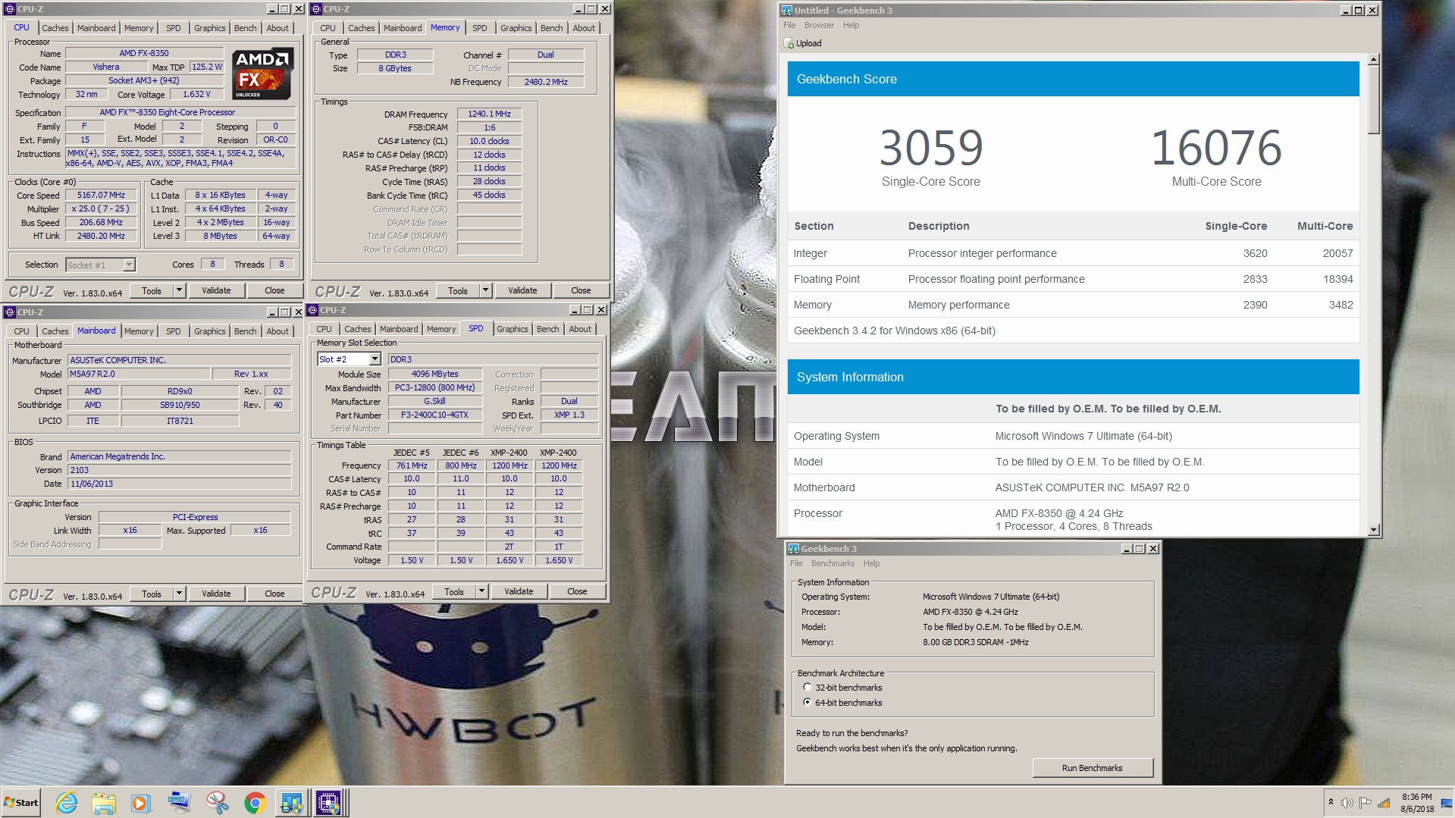Screen dimensions: 1455x818
Task: Launch Google Chrome from the taskbar
Action: coord(255,803)
